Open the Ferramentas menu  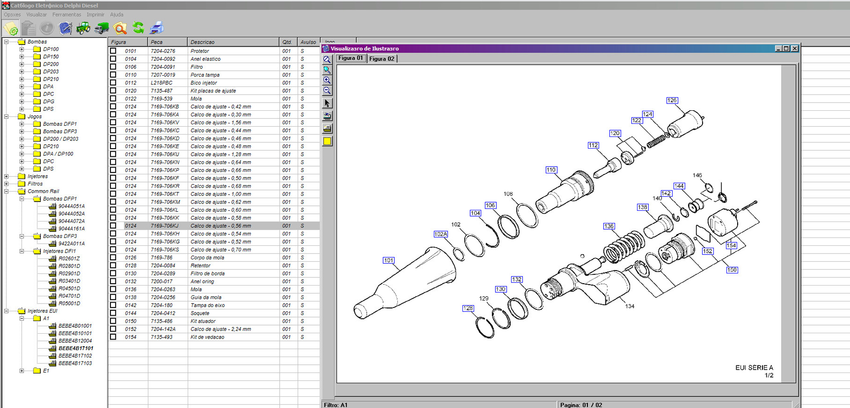(x=67, y=15)
